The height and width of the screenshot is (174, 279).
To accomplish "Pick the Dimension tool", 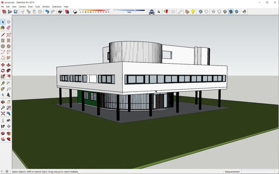I will point(8,83).
